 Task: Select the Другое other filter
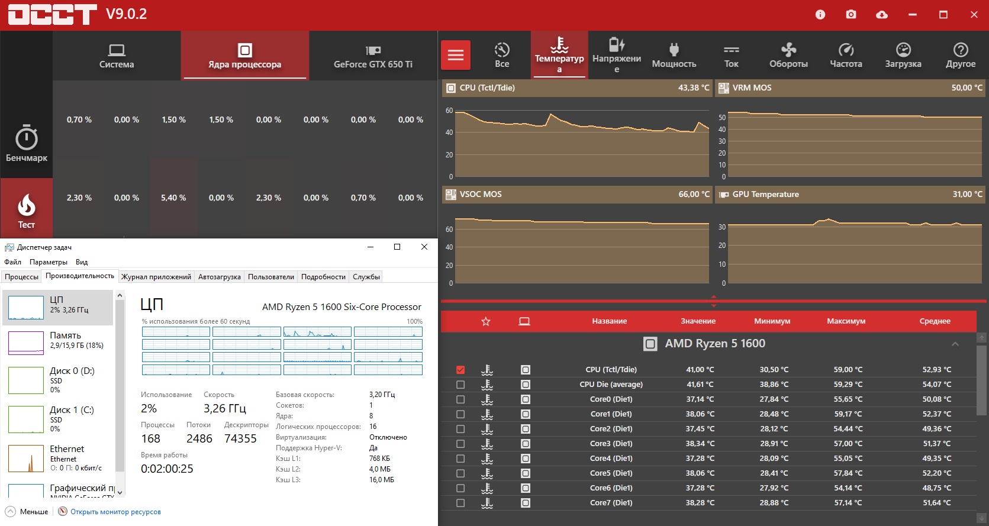click(x=961, y=55)
